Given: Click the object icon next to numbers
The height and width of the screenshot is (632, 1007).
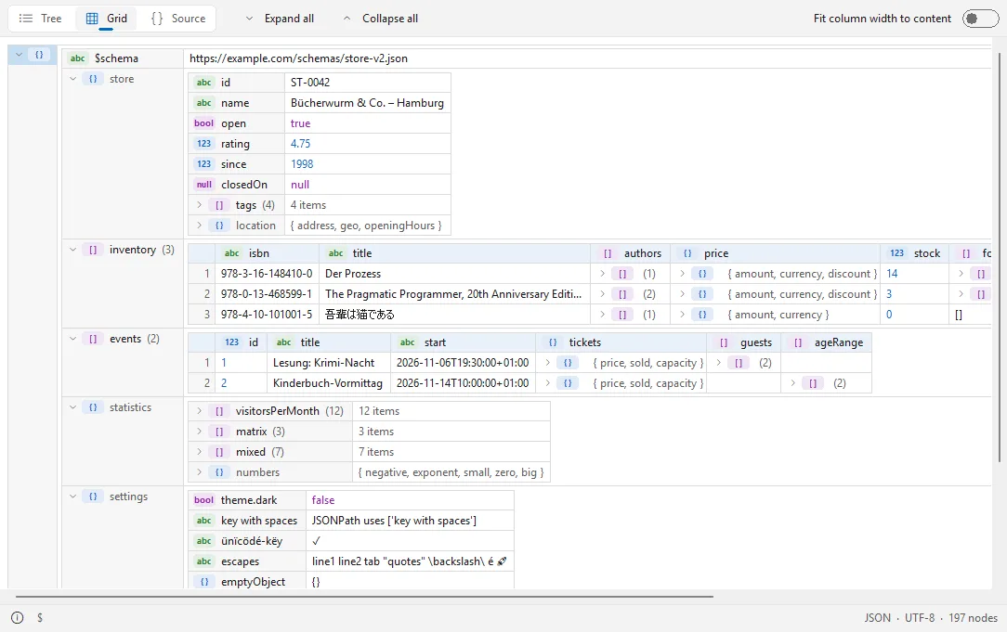Looking at the screenshot, I should point(219,473).
